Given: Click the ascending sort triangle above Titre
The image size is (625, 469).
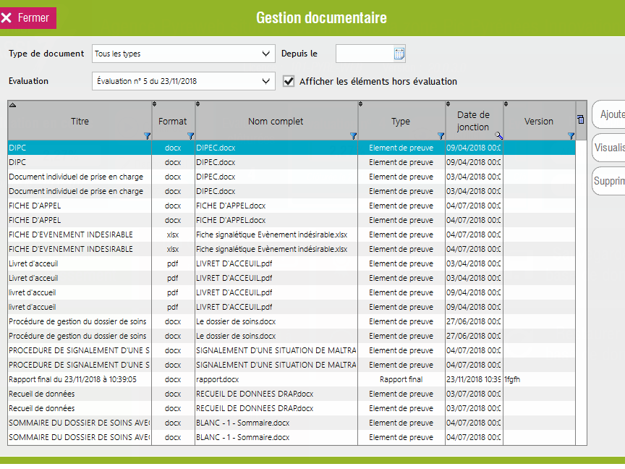Looking at the screenshot, I should (x=13, y=105).
